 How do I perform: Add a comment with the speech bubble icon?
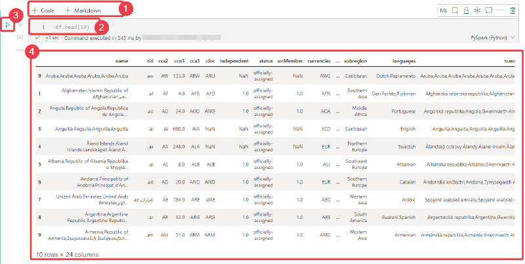pos(488,10)
